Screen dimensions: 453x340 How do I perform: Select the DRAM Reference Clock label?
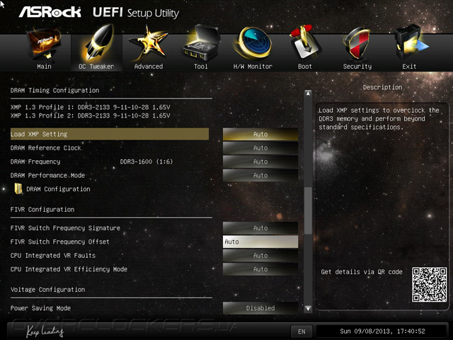click(x=45, y=148)
